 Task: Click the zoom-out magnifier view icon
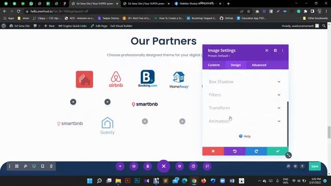tap(25, 166)
